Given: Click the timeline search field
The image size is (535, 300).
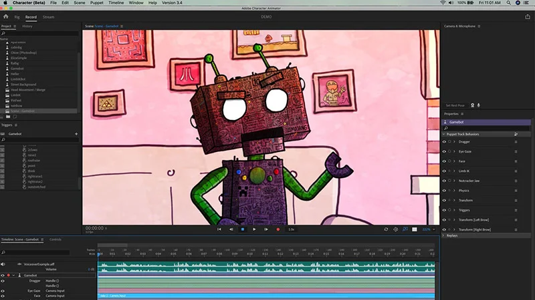Looking at the screenshot, I should click(35, 253).
